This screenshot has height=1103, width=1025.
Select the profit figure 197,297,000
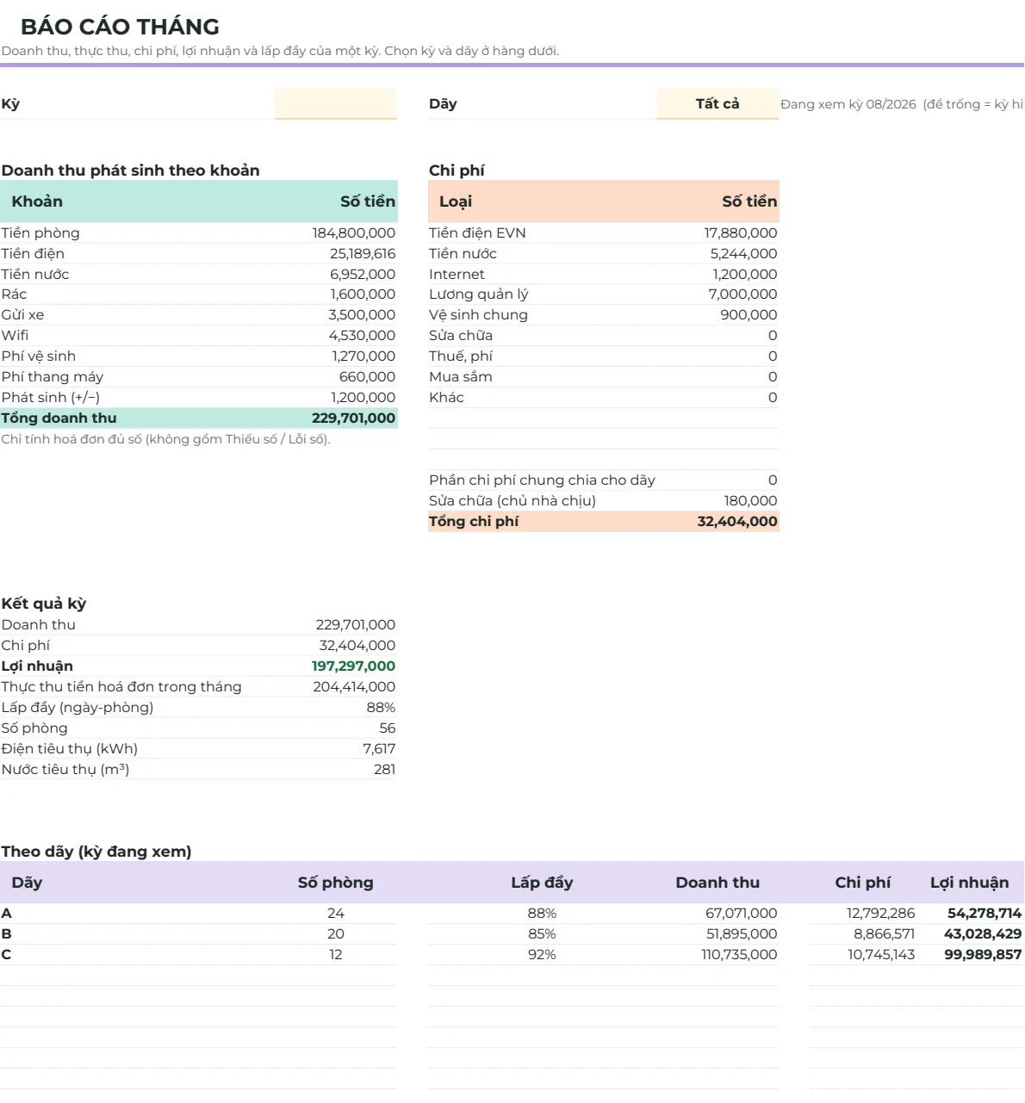(354, 666)
